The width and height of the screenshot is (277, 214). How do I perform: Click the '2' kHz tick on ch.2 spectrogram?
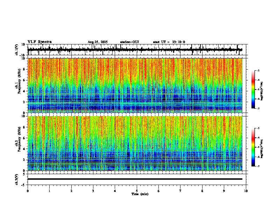(24, 160)
